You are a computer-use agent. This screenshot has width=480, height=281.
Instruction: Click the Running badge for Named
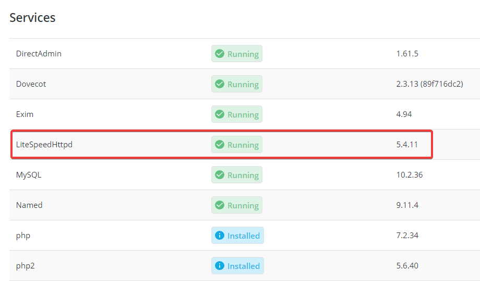click(x=237, y=205)
